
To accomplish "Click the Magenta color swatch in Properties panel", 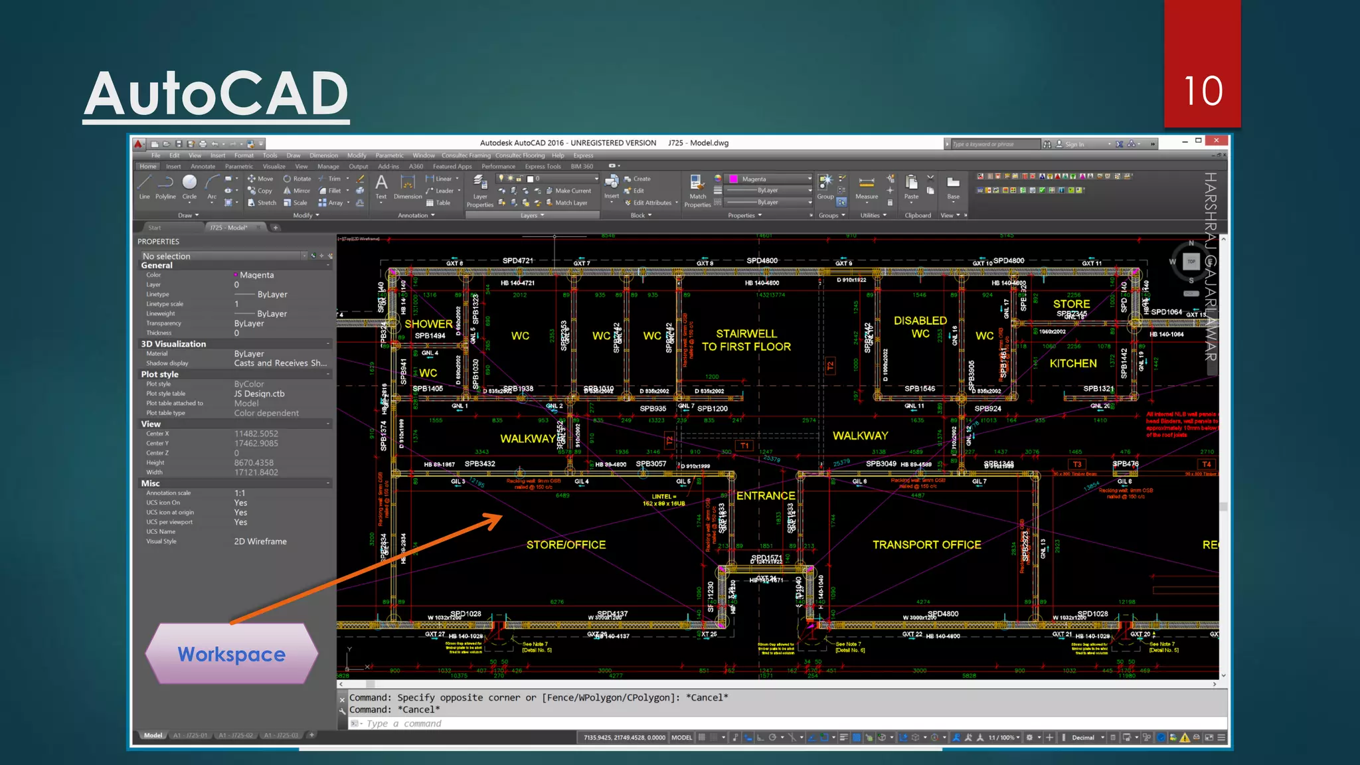I will point(236,275).
